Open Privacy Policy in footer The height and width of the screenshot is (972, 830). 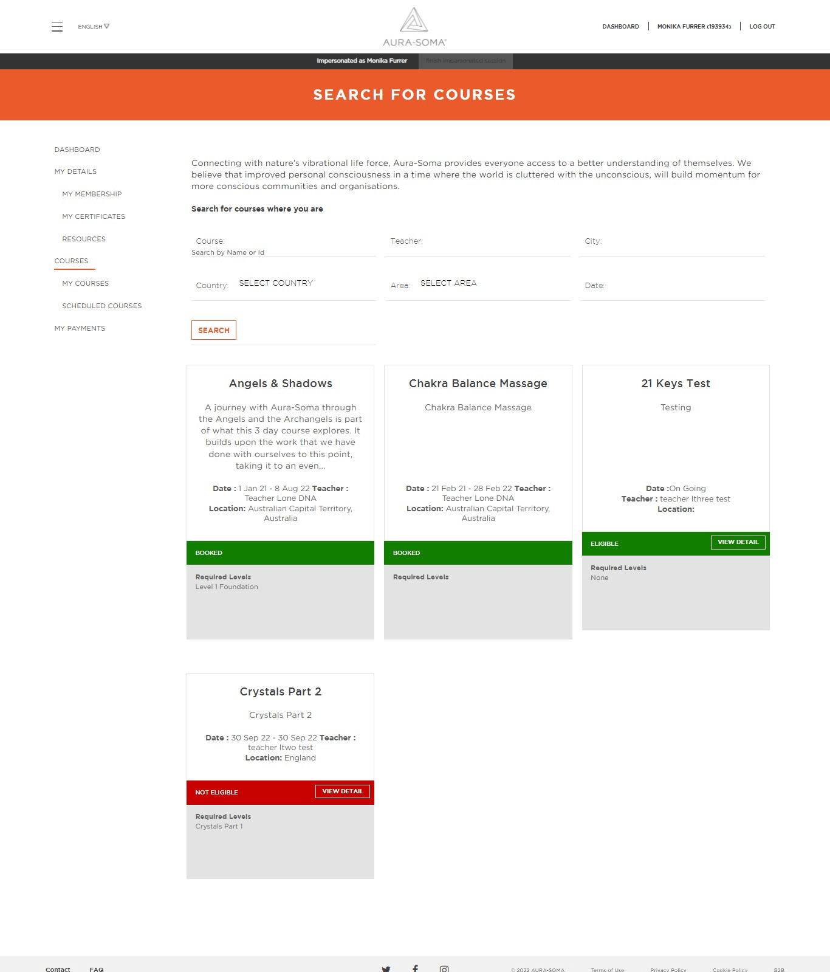[668, 970]
